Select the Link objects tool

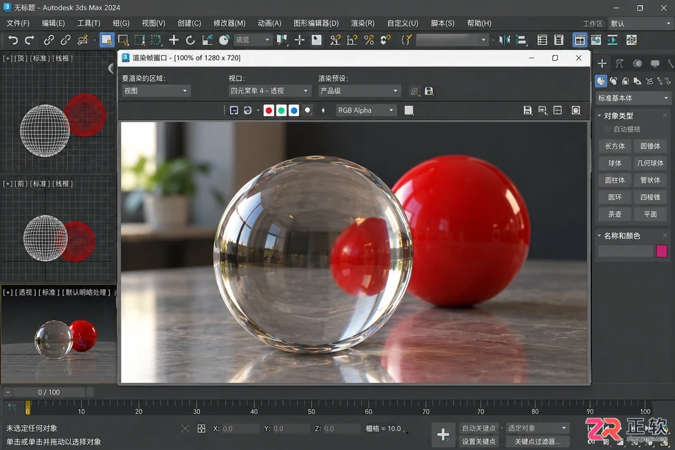click(49, 40)
